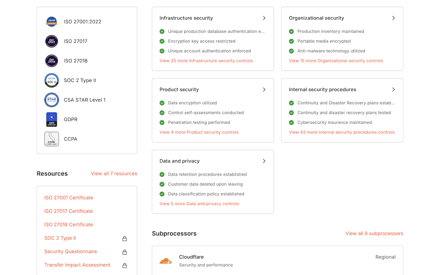Image resolution: width=440 pixels, height=275 pixels.
Task: Select the Cloudflare subprocessor row
Action: [x=278, y=260]
